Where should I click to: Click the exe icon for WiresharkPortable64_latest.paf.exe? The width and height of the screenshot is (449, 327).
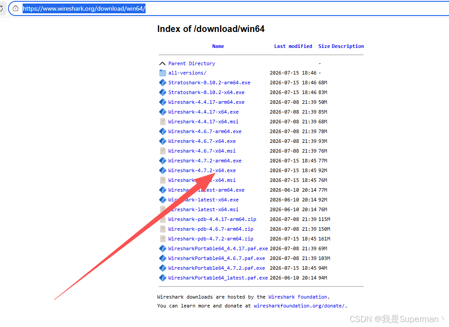click(x=163, y=278)
